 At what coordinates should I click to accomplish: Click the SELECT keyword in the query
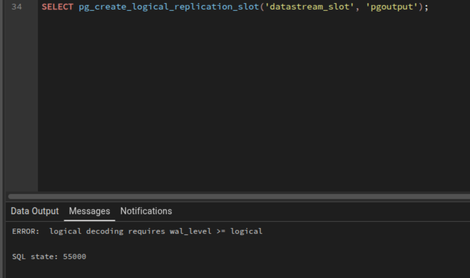(x=57, y=7)
